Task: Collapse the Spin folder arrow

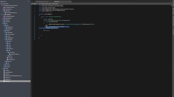Action: point(3,23)
